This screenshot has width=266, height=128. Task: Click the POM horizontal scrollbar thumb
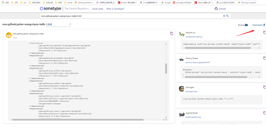coord(78,120)
